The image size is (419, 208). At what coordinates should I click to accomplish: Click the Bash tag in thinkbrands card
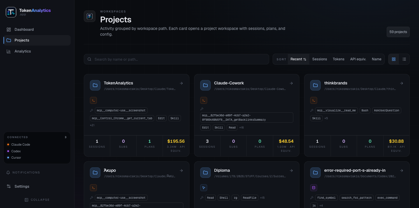pos(365,110)
